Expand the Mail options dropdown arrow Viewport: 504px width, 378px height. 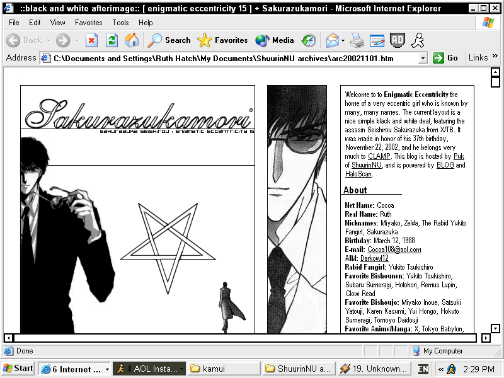pos(343,41)
